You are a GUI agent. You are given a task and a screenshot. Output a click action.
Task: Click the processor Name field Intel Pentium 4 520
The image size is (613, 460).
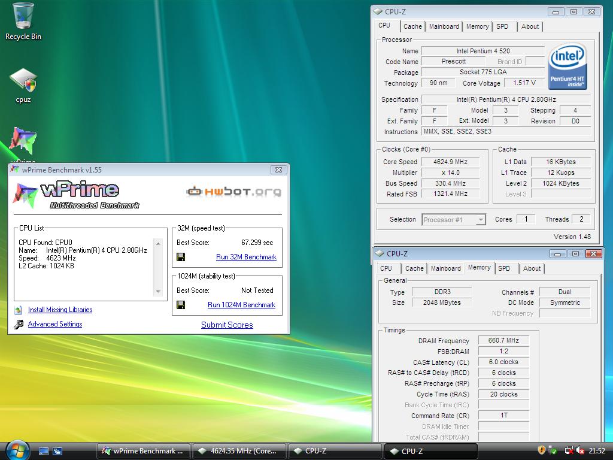point(483,52)
